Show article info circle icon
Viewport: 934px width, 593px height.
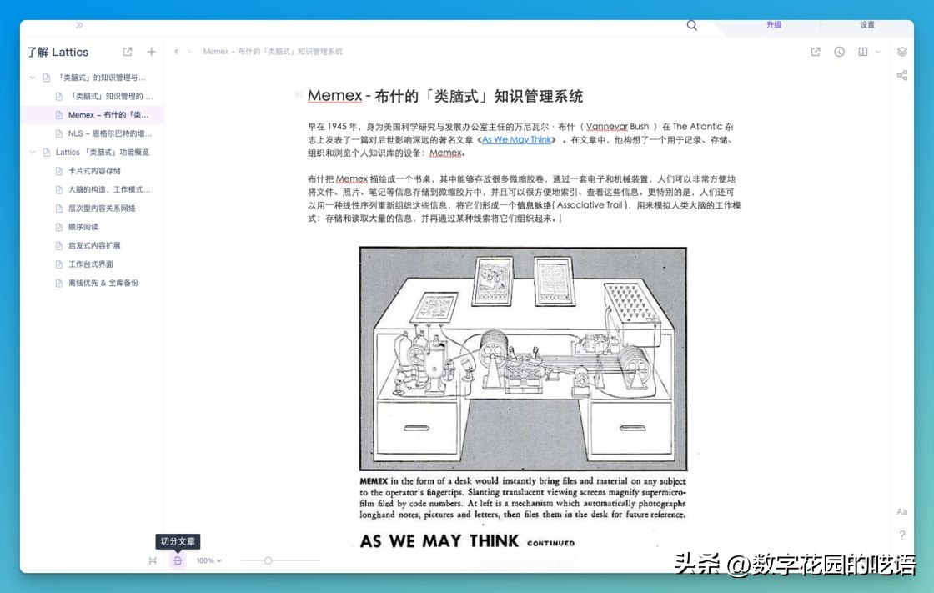point(839,52)
